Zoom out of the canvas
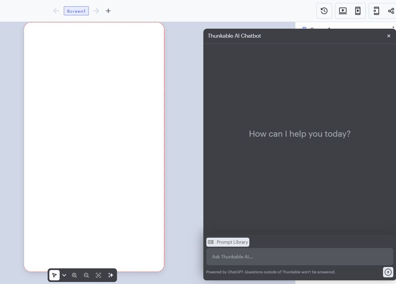396x284 pixels. [x=86, y=275]
